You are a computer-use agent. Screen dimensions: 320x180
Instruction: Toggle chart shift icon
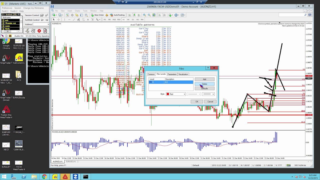click(x=164, y=15)
